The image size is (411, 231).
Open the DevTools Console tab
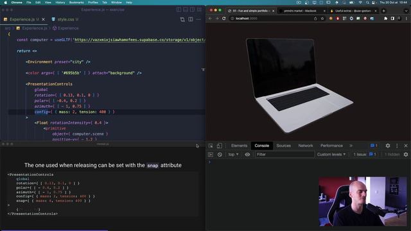point(261,146)
